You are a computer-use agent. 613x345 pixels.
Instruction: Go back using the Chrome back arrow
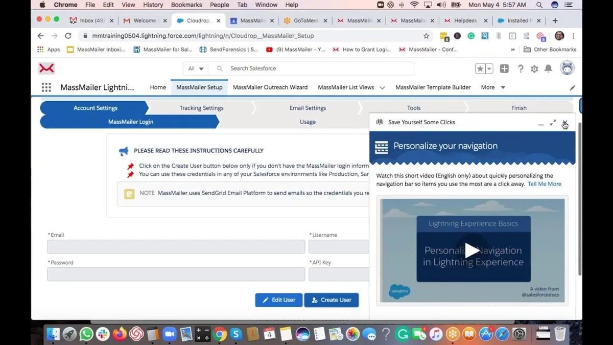pos(40,36)
